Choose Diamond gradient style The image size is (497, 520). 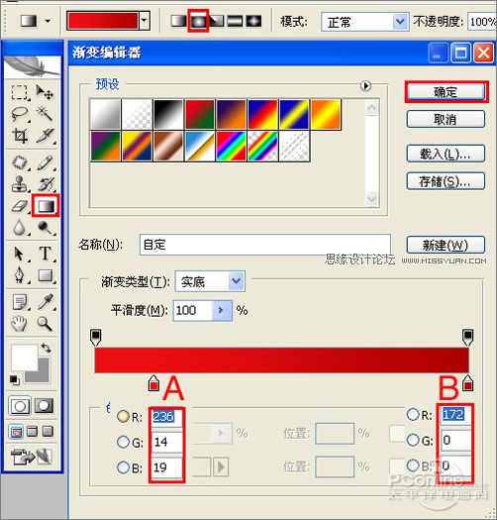[x=253, y=21]
